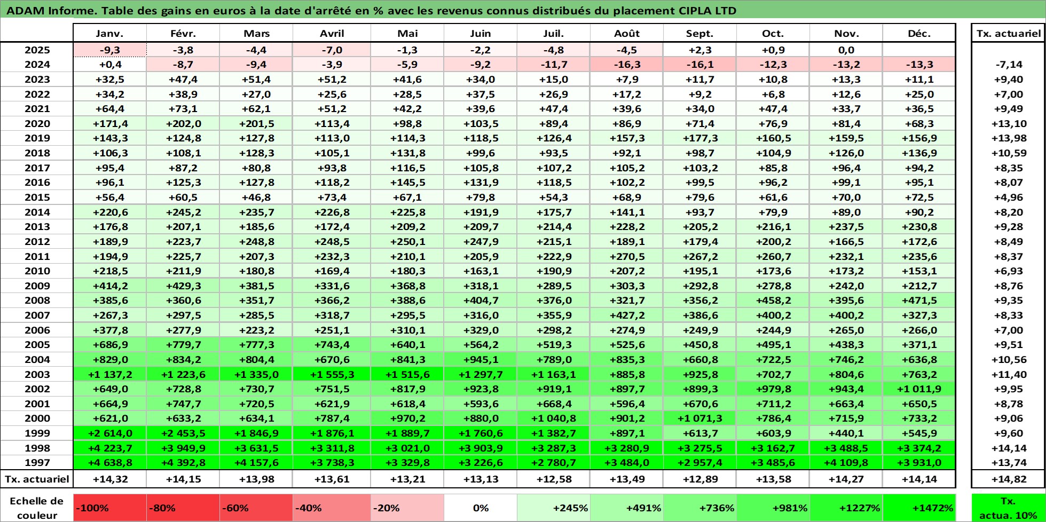
Task: Click the 2003 row label
Action: [x=37, y=374]
